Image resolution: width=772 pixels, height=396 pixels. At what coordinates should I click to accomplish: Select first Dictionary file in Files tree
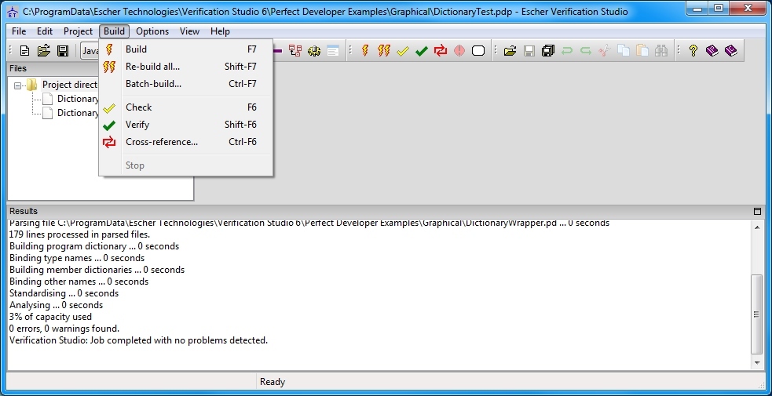coord(77,99)
